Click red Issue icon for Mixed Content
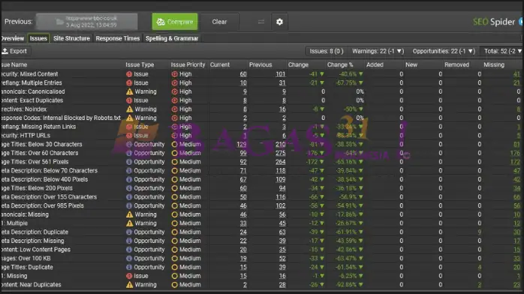The image size is (524, 294). tap(129, 74)
